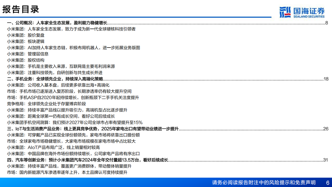This screenshot has width=332, height=187.
Task: Select the entry 全球家电市场稳健增长
Action: (71, 141)
